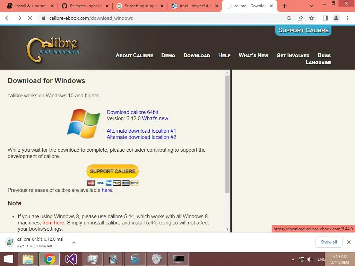Open the Help menu item
355x266 pixels.
coord(224,55)
